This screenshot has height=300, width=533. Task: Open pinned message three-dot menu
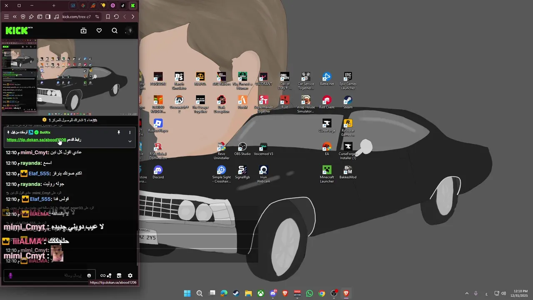(x=130, y=132)
